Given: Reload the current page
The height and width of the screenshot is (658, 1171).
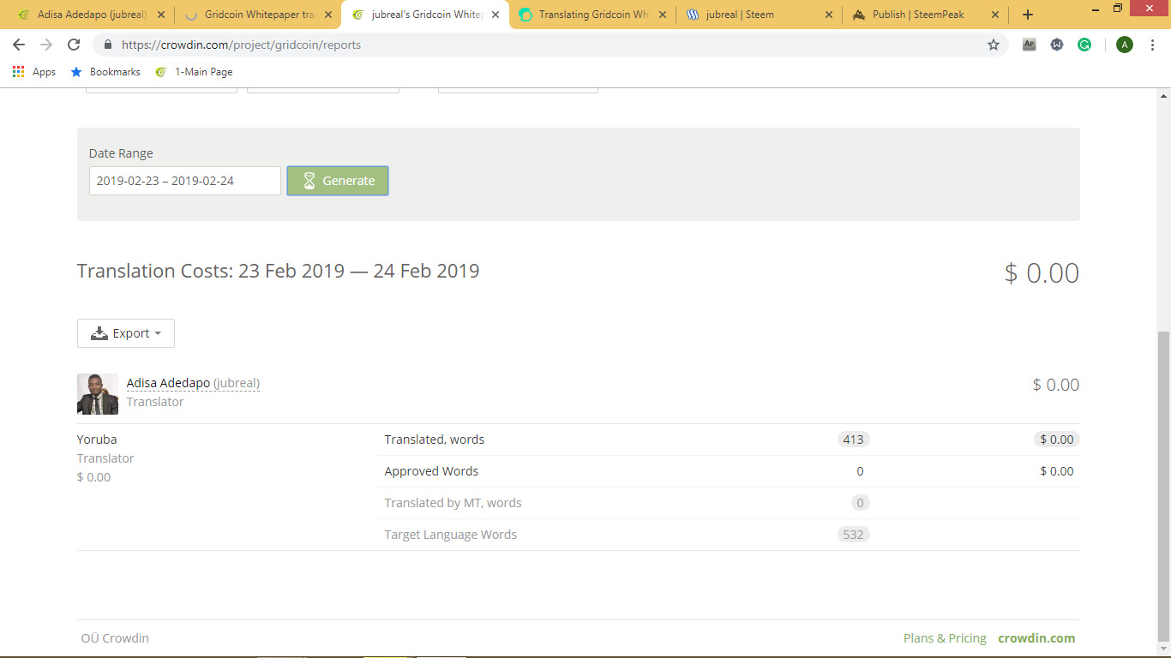Looking at the screenshot, I should [x=74, y=45].
